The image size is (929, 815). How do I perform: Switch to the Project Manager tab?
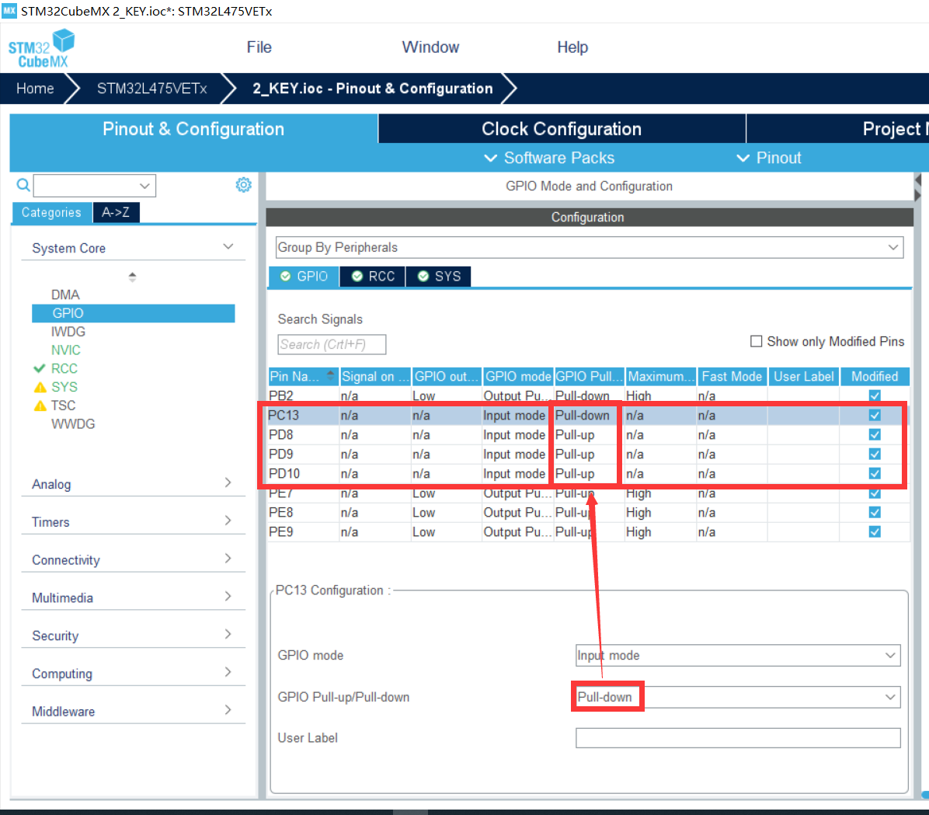point(837,129)
